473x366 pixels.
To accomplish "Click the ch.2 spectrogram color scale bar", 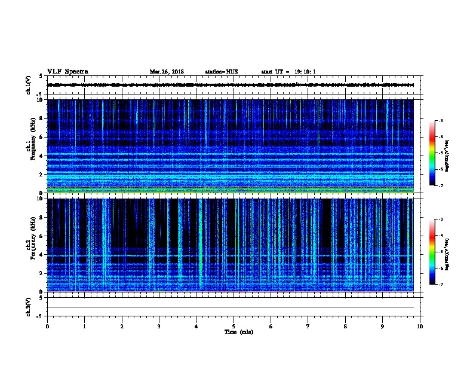I will 432,252.
